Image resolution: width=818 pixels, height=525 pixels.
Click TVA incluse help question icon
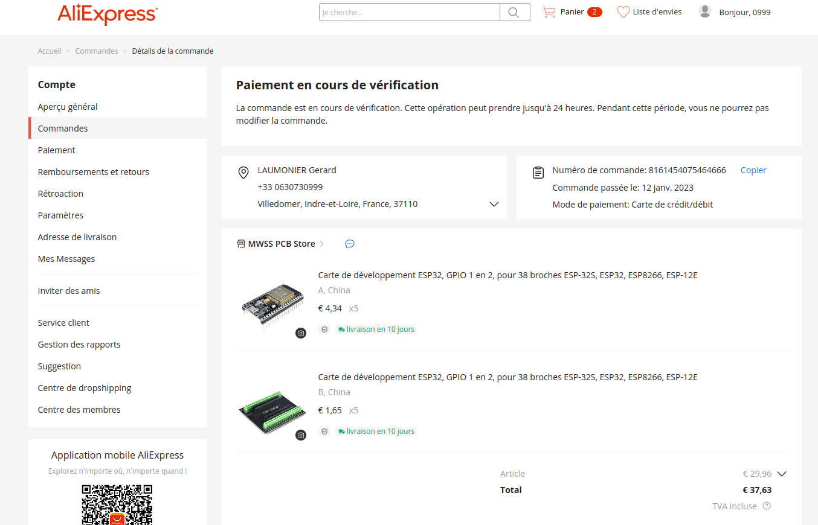(x=767, y=506)
